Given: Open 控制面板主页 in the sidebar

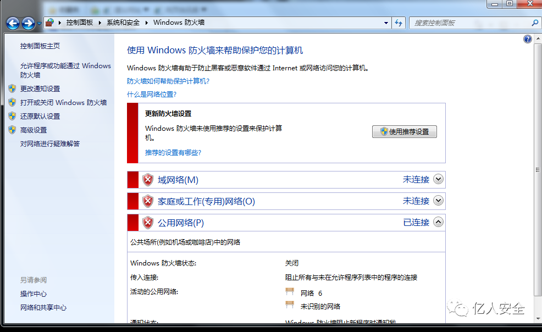Looking at the screenshot, I should tap(40, 46).
